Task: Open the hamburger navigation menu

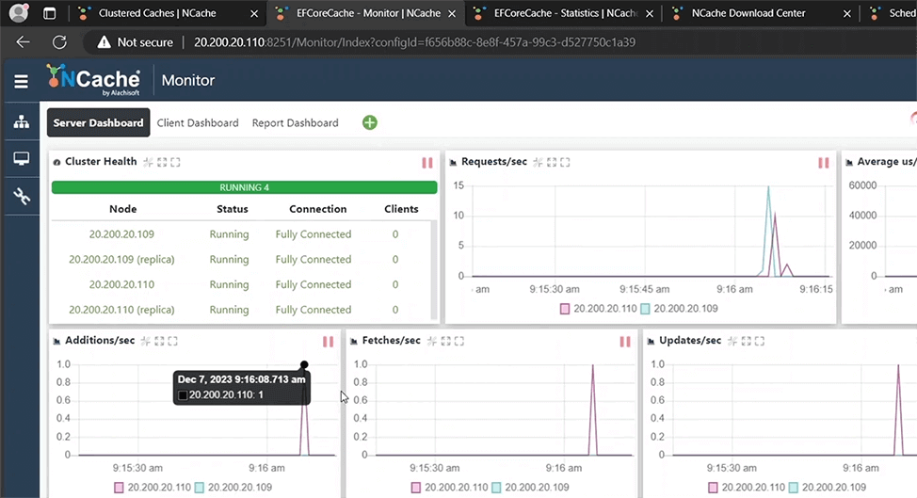Action: pyautogui.click(x=21, y=81)
